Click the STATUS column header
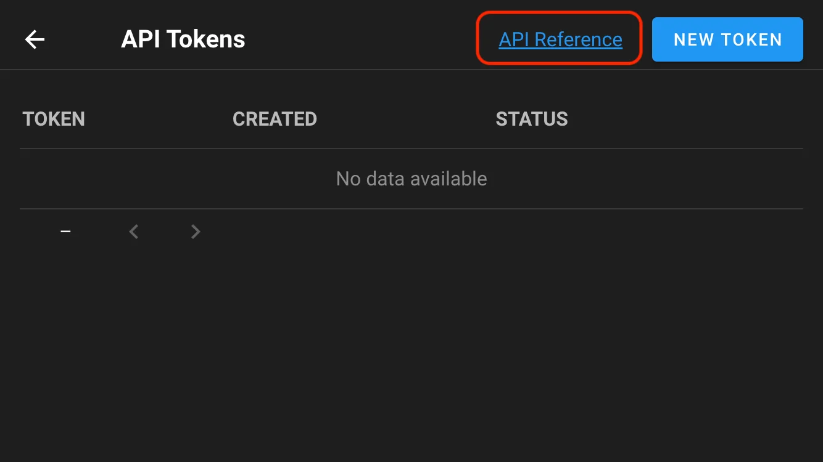The height and width of the screenshot is (462, 823). (x=531, y=119)
